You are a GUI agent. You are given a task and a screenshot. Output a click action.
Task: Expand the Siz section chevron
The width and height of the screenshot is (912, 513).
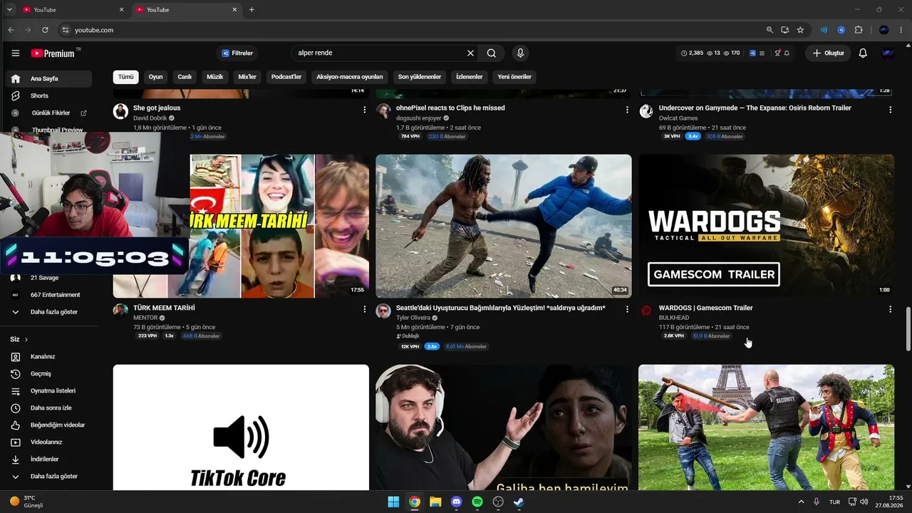tap(26, 339)
